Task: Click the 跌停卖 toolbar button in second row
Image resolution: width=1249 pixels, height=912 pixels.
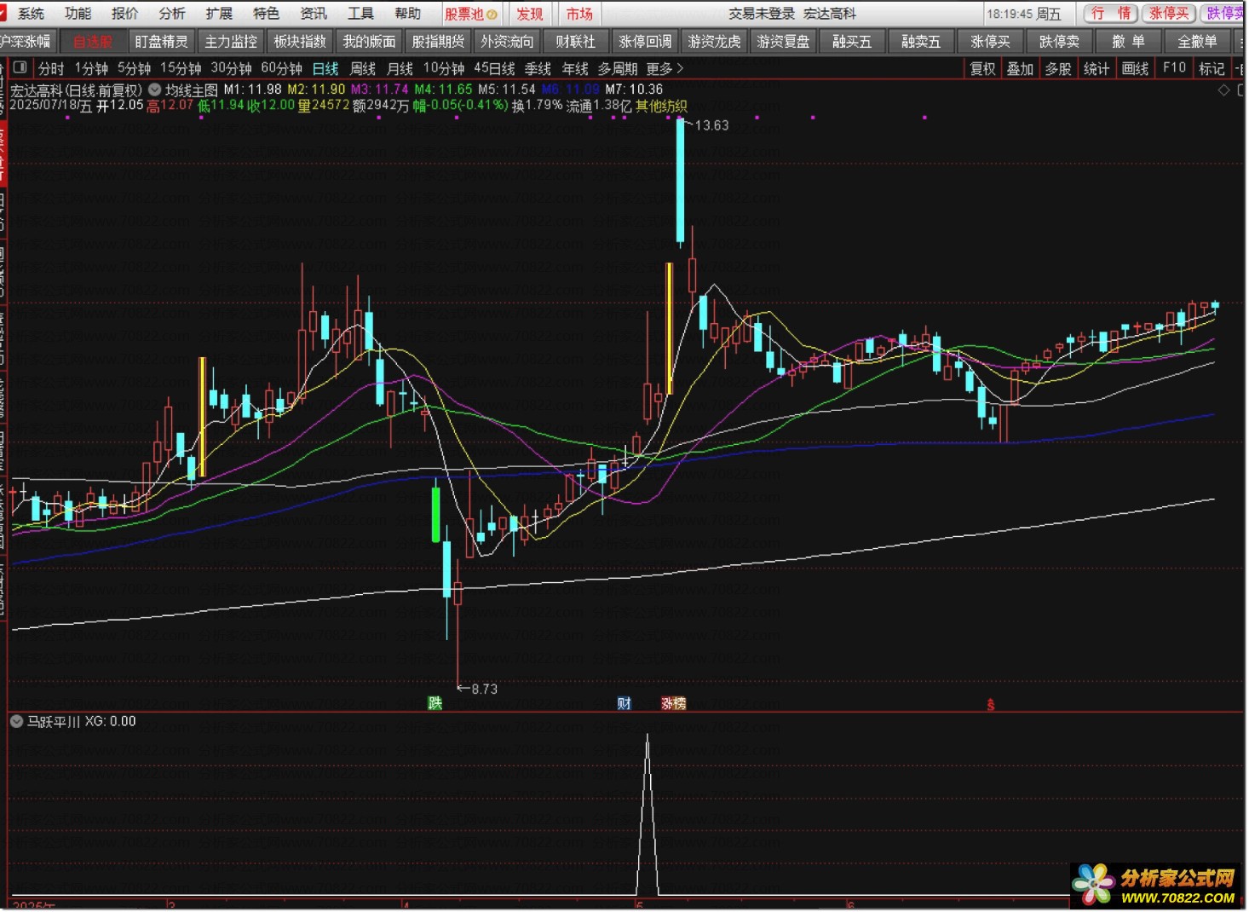Action: pos(1059,41)
